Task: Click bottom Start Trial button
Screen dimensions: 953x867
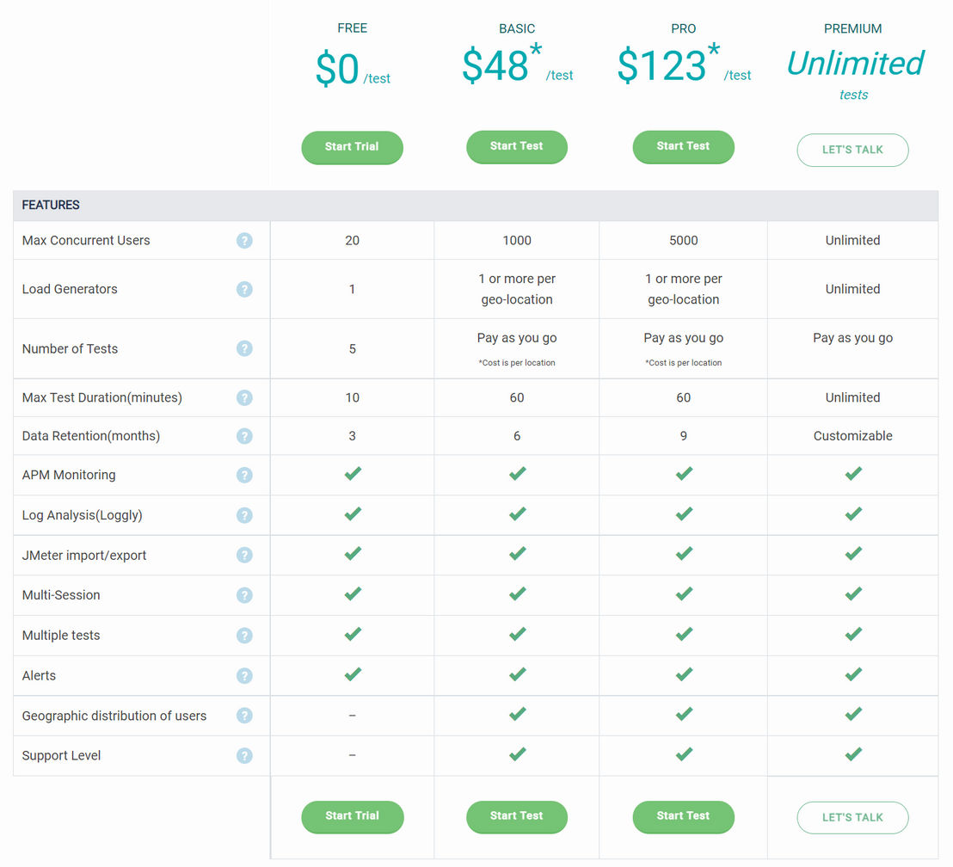Action: tap(352, 816)
